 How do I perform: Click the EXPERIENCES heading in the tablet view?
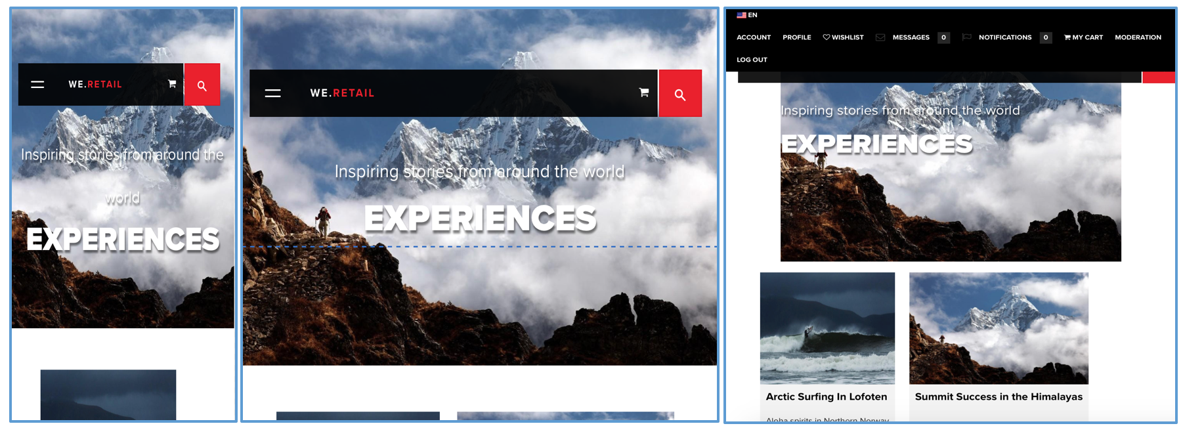coord(480,219)
